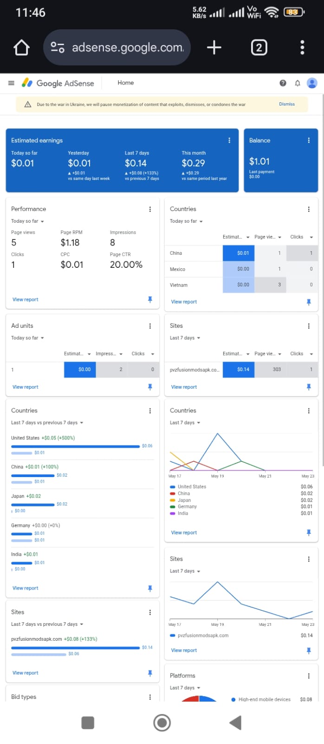This screenshot has width=324, height=744.
Task: Open the Sites table card options menu
Action: [x=309, y=326]
